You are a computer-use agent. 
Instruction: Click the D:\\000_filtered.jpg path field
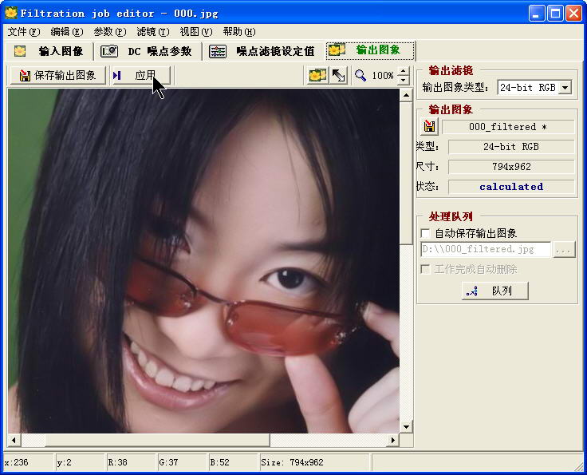485,250
